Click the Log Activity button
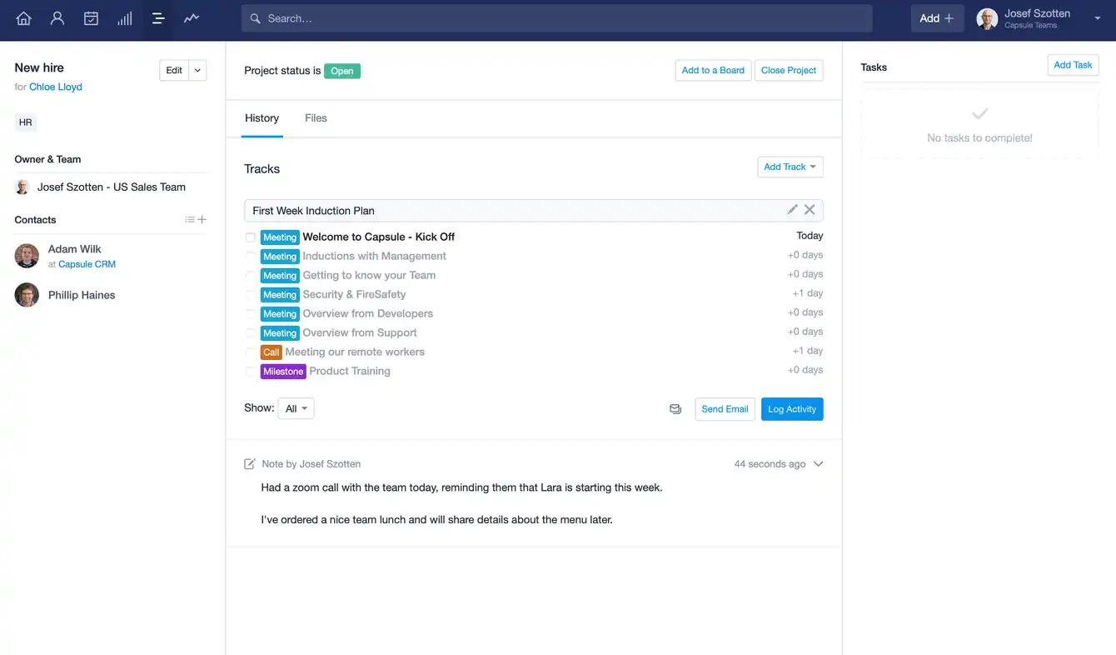This screenshot has height=655, width=1116. [792, 409]
